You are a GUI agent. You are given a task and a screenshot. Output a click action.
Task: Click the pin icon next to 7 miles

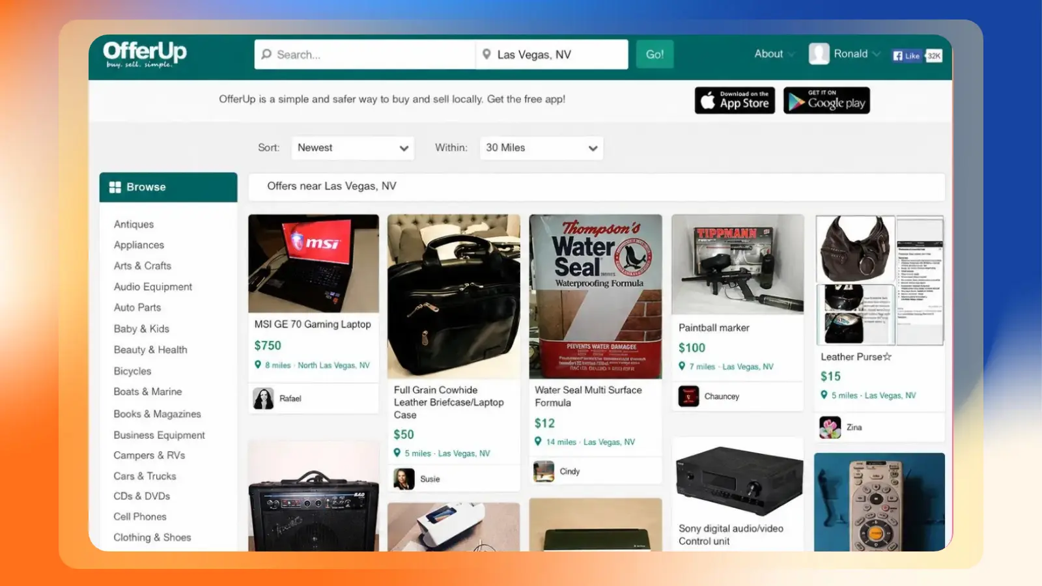pos(682,366)
